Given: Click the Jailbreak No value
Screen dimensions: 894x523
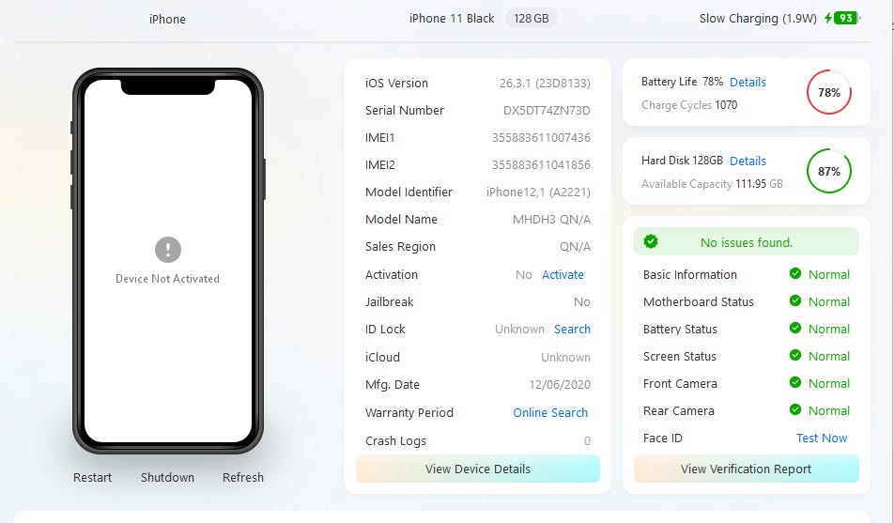Looking at the screenshot, I should pyautogui.click(x=582, y=301).
